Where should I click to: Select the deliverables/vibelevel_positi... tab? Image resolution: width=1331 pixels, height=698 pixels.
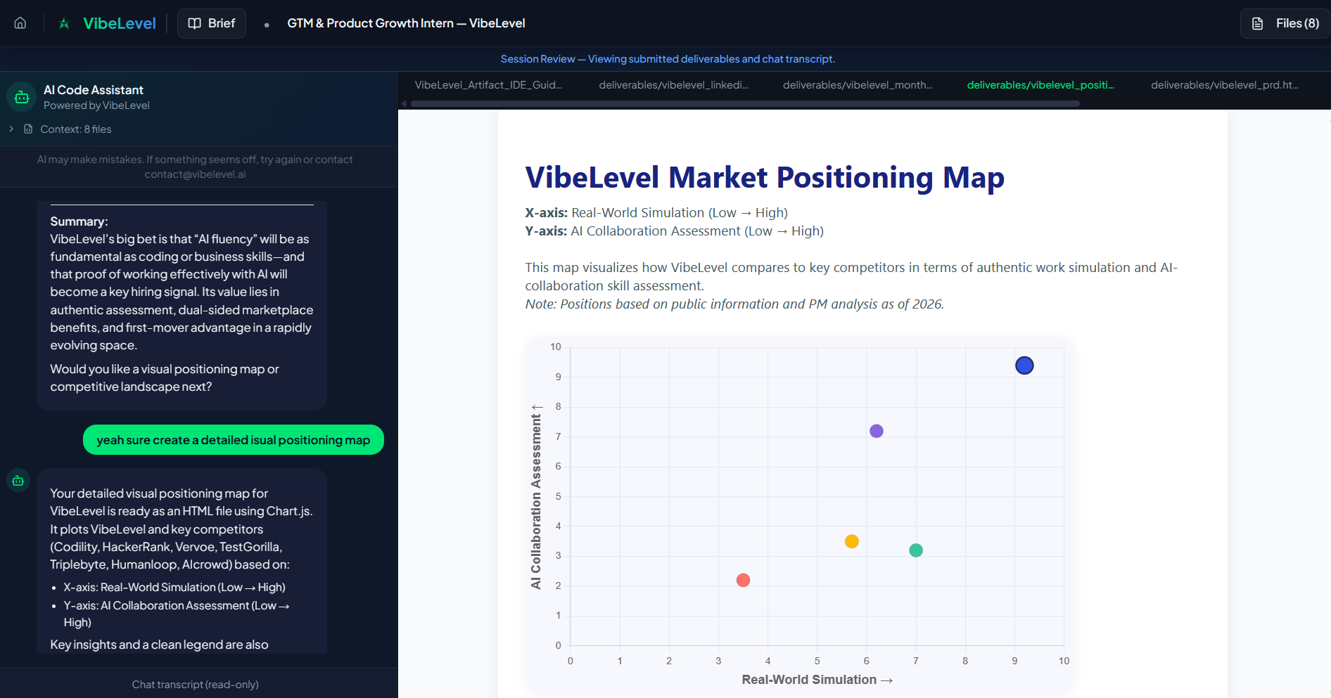click(x=1040, y=85)
